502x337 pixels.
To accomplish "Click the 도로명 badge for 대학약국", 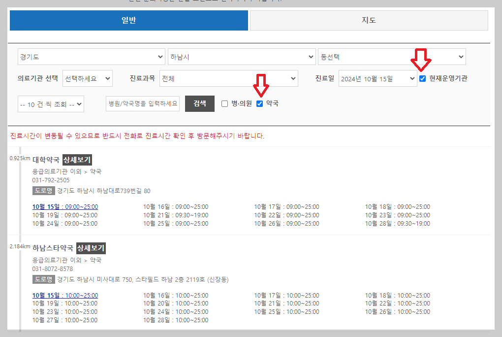I will click(x=43, y=191).
